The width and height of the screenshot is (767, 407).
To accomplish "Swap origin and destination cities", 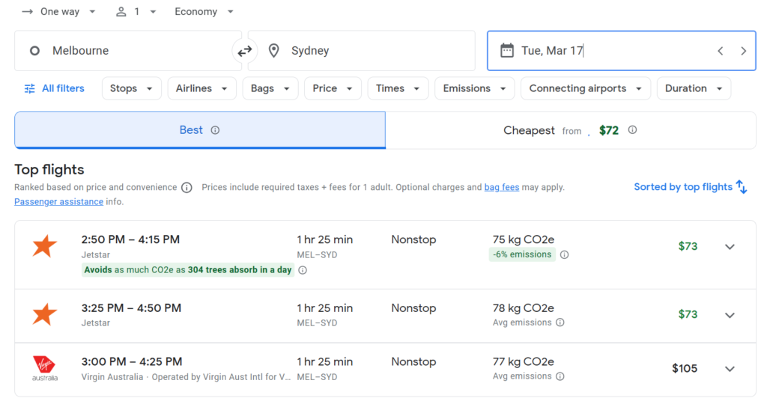I will [245, 51].
